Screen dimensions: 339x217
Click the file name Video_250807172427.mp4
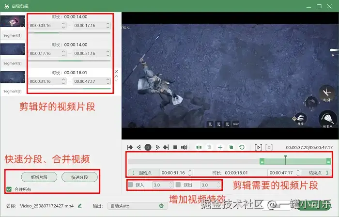click(x=47, y=206)
